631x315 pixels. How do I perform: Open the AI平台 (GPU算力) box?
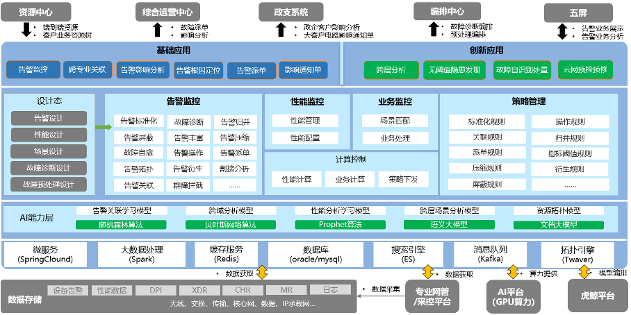tap(513, 296)
